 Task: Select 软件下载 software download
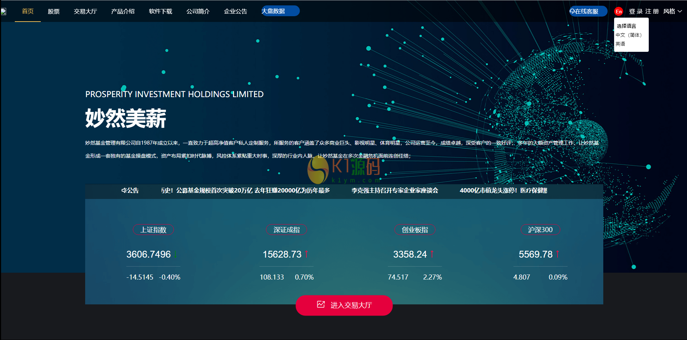[x=161, y=12]
